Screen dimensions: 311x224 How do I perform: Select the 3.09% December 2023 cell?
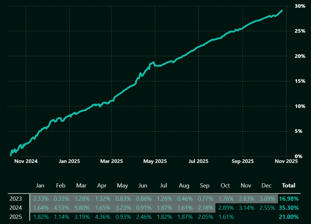[x=266, y=198]
